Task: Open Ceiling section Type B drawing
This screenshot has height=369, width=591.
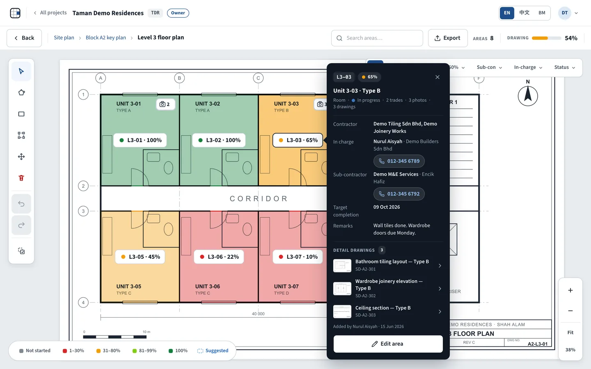Action: tap(388, 311)
